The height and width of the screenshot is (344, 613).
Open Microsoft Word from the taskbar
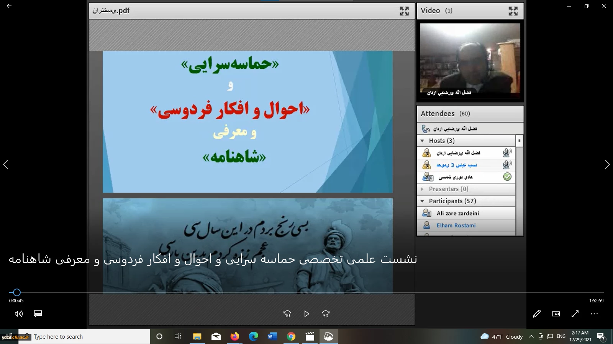pyautogui.click(x=272, y=336)
